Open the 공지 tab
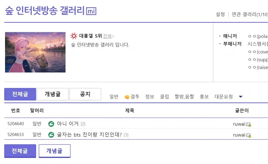This screenshot has height=164, width=268. pyautogui.click(x=85, y=94)
